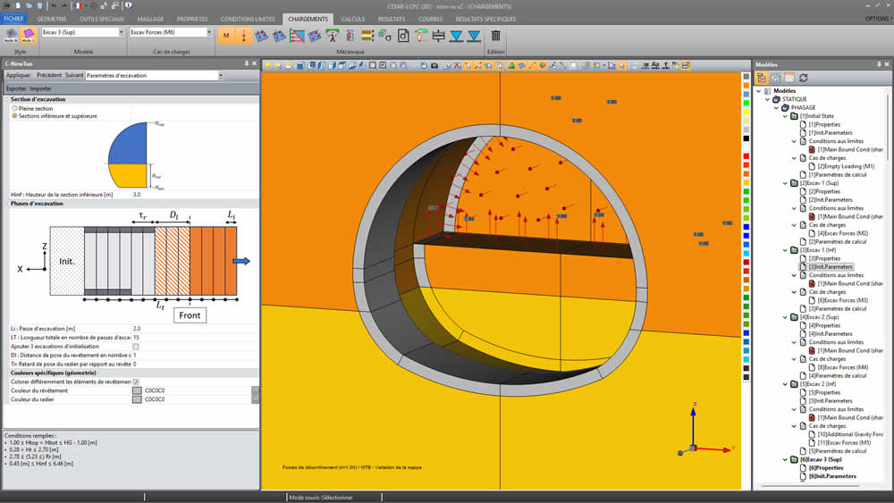Click the lambda loading icon in Mécanique
The width and height of the screenshot is (894, 503).
pos(332,36)
